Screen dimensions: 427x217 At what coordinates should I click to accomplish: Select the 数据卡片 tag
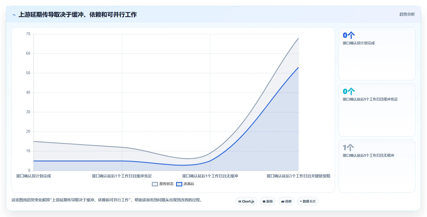click(308, 201)
